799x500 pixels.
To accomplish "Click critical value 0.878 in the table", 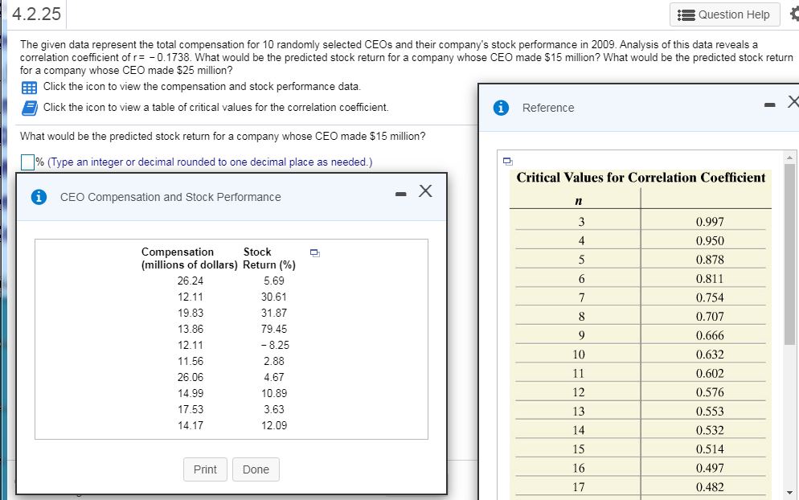I will (710, 260).
